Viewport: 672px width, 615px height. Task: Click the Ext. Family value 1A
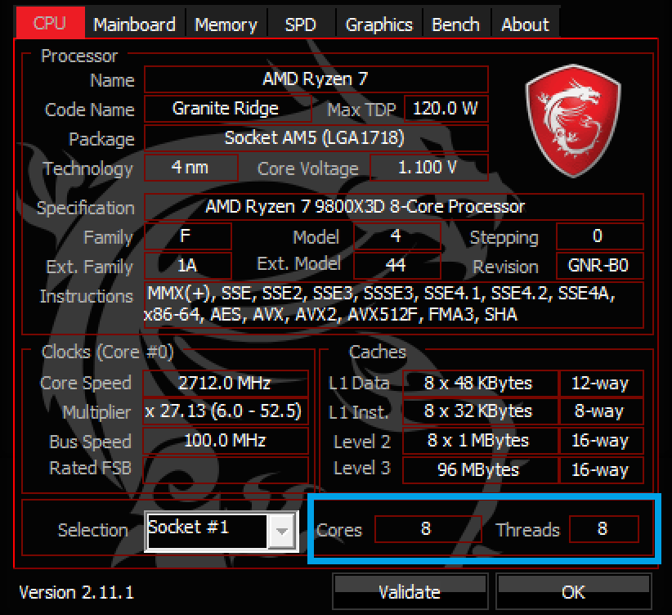pyautogui.click(x=188, y=266)
